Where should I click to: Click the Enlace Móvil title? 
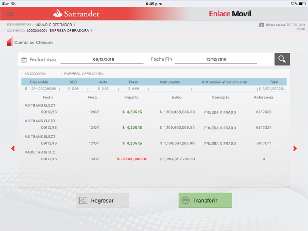pos(230,14)
